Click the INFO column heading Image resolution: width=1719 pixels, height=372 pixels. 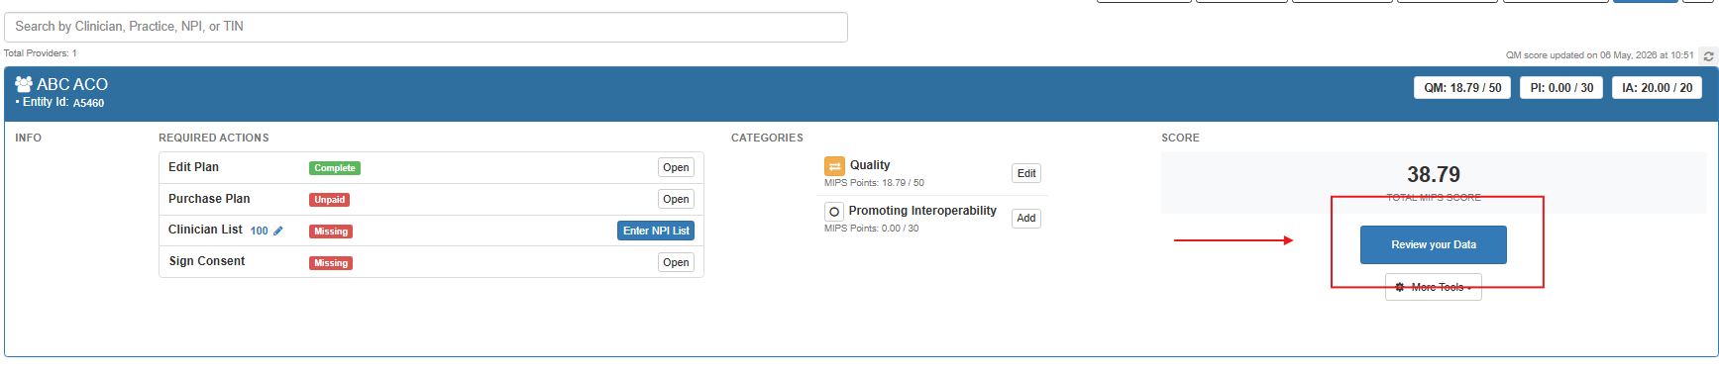(28, 138)
